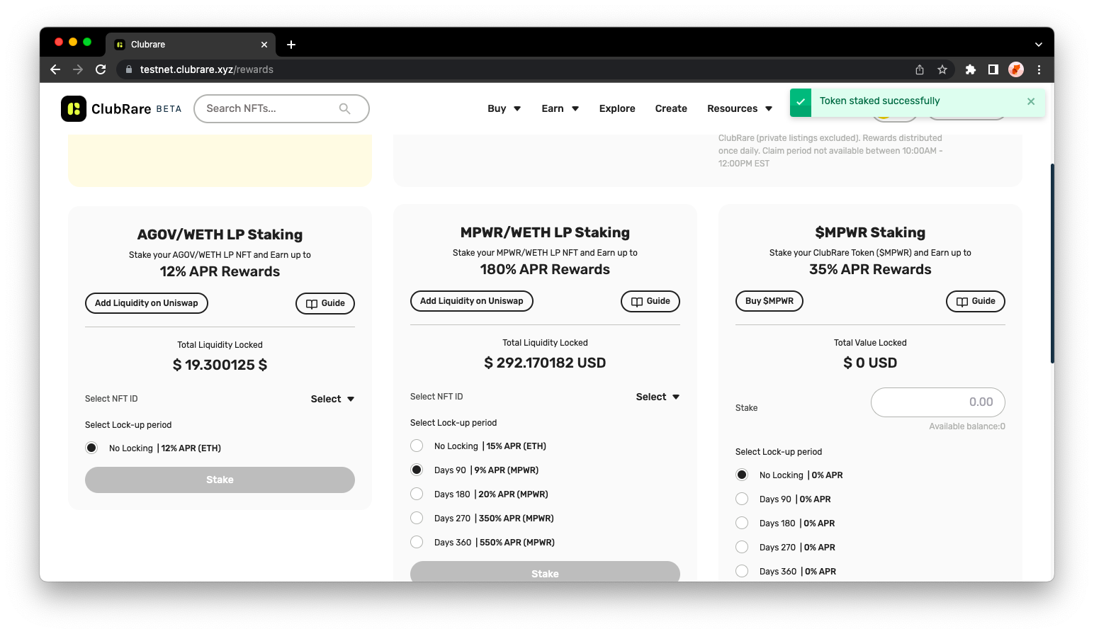
Task: Click the search magnifier icon
Action: coord(345,108)
